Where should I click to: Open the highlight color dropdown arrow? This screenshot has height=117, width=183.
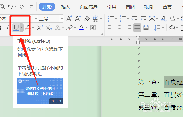click(x=75, y=28)
